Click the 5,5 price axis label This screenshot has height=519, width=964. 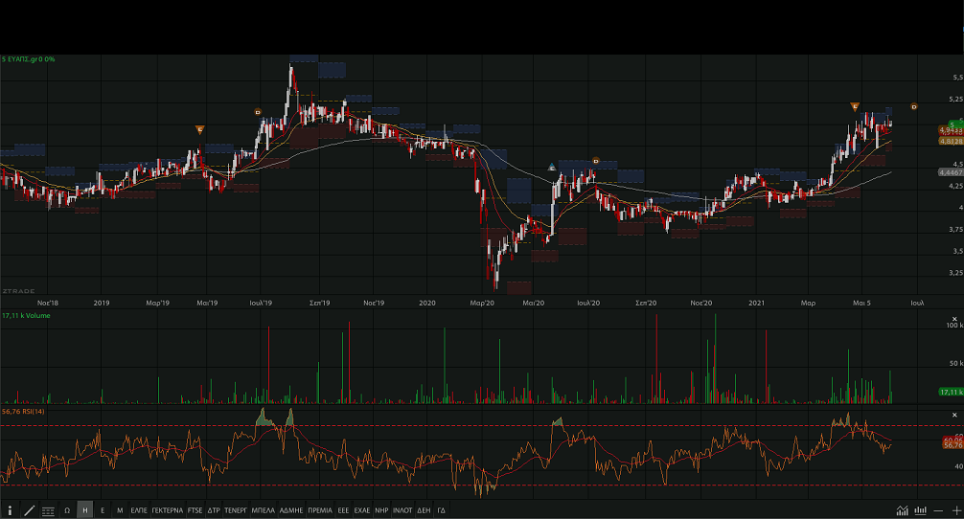[958, 78]
